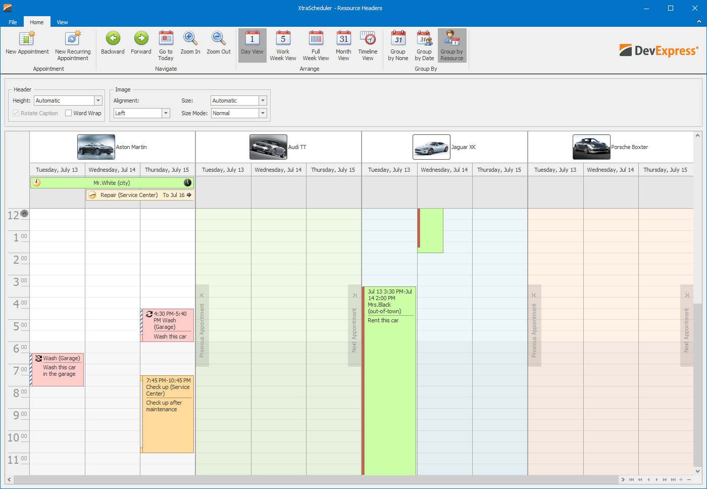This screenshot has height=489, width=707.
Task: Select the Mrs.Black (out-of-town) appointment
Action: [x=389, y=381]
